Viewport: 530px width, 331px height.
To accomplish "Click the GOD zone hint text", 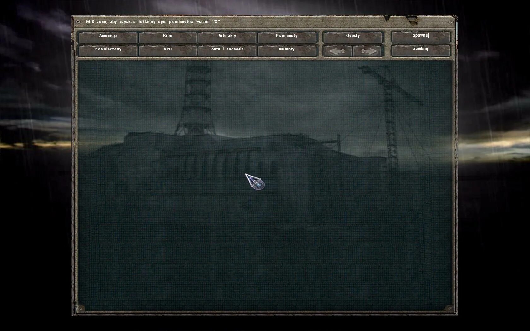I will (x=153, y=22).
